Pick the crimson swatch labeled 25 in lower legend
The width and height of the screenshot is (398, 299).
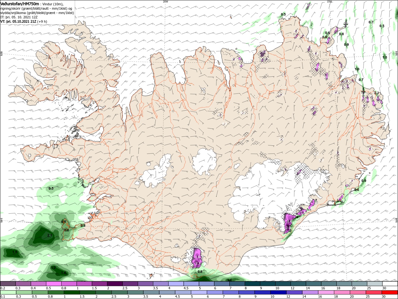point(373,292)
